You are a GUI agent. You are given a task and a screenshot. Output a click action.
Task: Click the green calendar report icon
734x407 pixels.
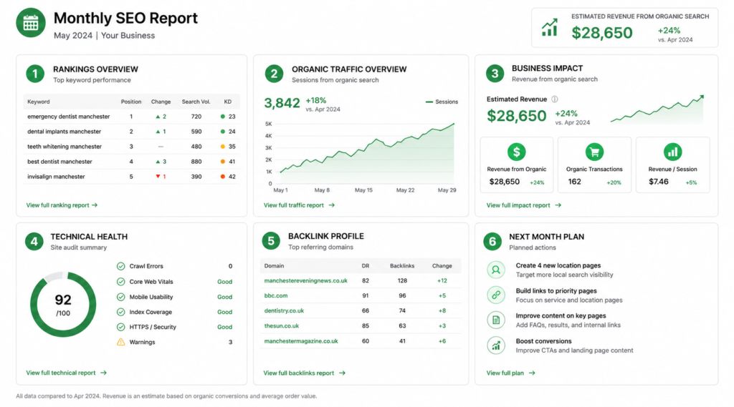pos(31,22)
